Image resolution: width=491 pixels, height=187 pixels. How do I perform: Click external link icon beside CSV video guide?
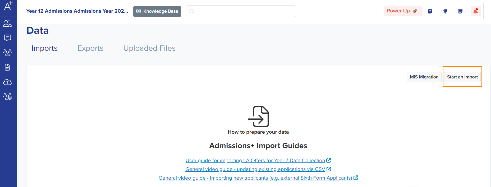(x=329, y=169)
